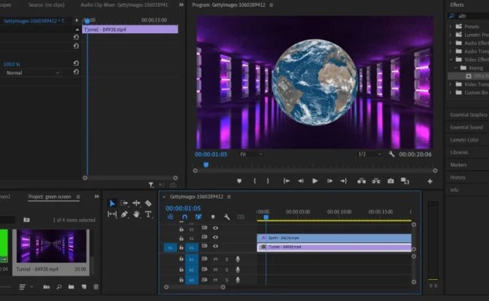This screenshot has width=489, height=301.
Task: Select Earth clip on the timeline
Action: pos(334,237)
